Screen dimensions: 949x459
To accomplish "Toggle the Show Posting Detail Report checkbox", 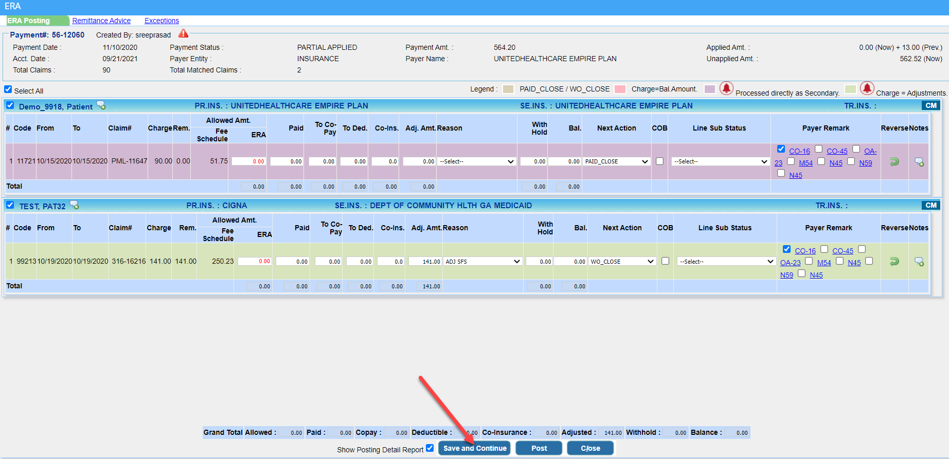I will pyautogui.click(x=430, y=448).
